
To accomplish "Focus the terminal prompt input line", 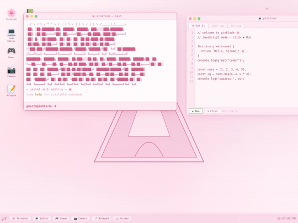I will (100, 106).
